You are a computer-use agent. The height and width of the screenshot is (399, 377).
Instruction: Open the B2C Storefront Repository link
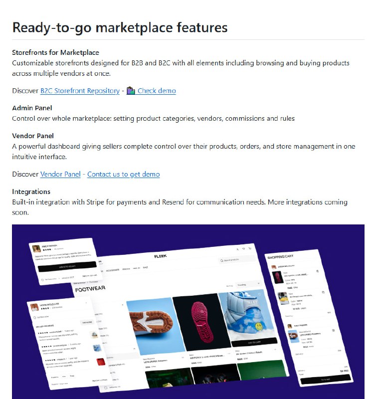(80, 91)
